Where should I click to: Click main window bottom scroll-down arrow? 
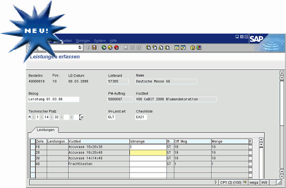pyautogui.click(x=282, y=176)
